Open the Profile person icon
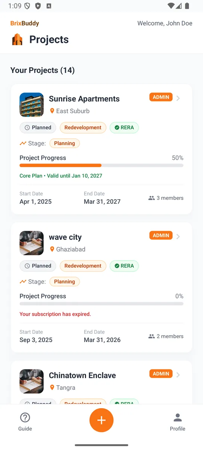The height and width of the screenshot is (451, 203). [177, 418]
